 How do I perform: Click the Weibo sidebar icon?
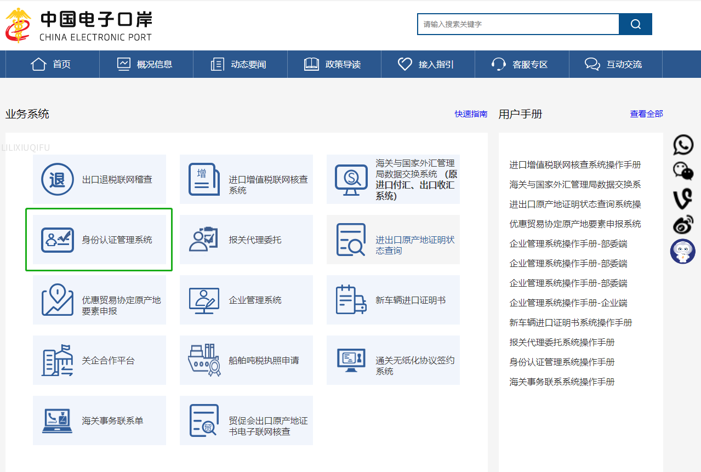(x=683, y=224)
